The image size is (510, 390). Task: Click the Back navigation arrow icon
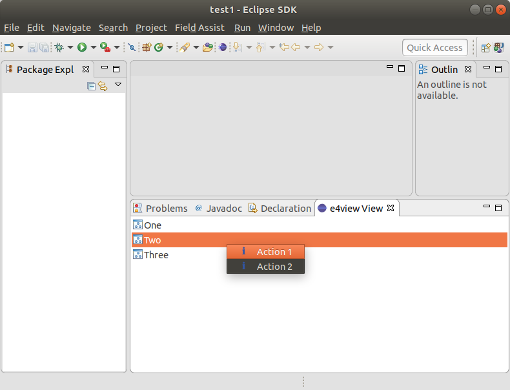(296, 48)
